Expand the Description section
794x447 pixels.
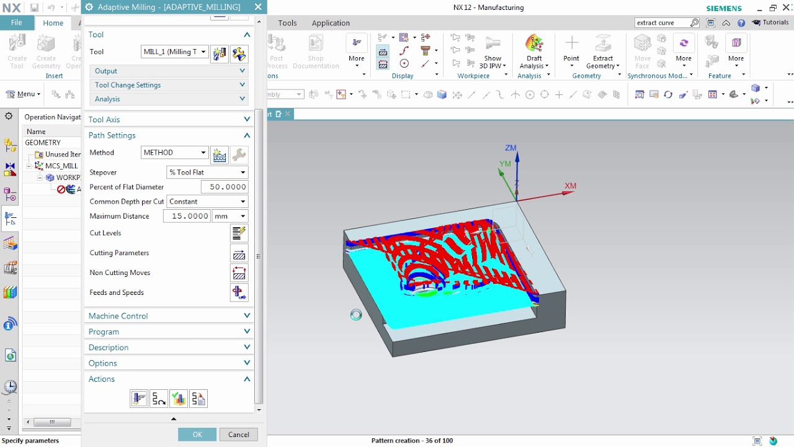click(x=169, y=348)
